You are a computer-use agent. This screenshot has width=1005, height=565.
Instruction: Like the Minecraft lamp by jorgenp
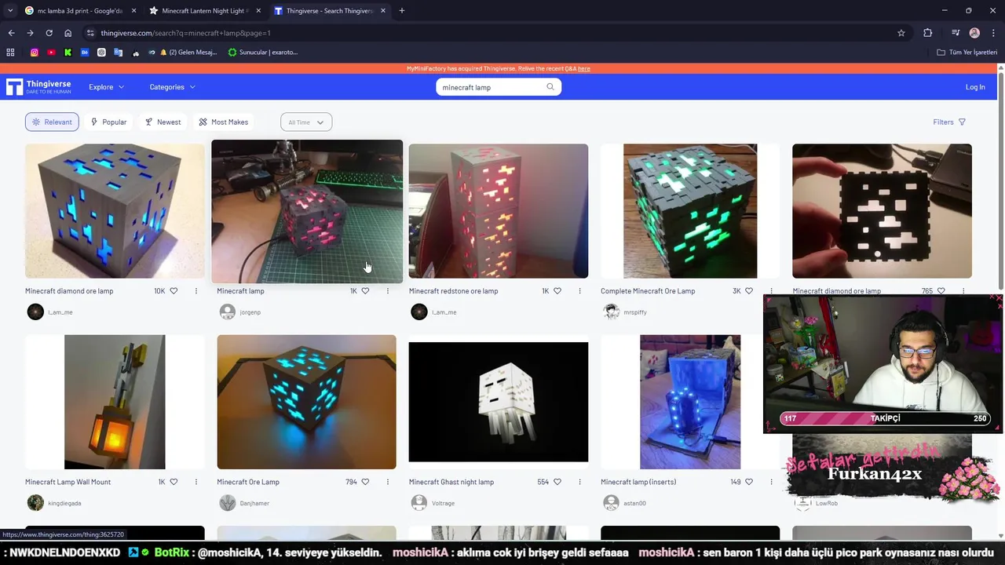coord(365,291)
